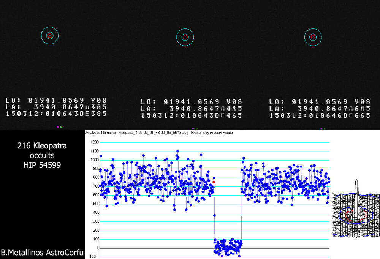
Task: Click the '216 Kleopatra occults HIP 54599' title
Action: tap(42, 156)
